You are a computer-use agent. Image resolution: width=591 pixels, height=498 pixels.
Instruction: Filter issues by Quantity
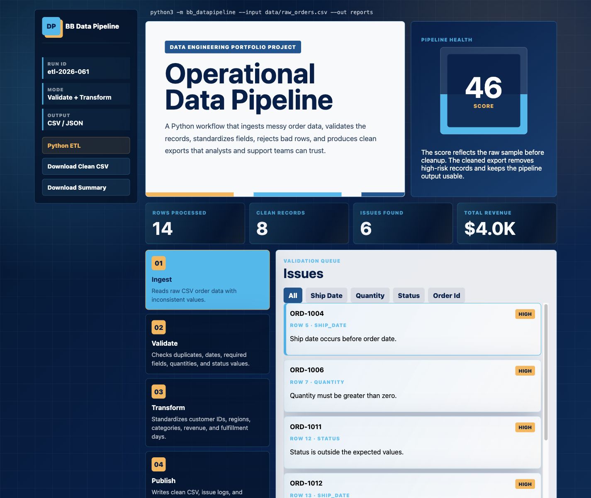point(370,295)
